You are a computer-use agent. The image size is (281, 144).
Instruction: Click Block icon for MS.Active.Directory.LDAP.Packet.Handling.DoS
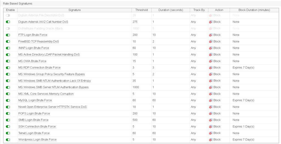pos(211,54)
